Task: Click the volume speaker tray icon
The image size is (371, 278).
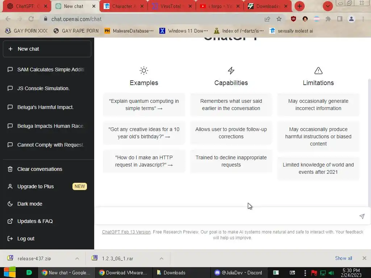Action: (x=331, y=273)
